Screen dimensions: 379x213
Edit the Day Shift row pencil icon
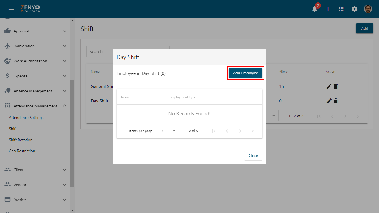pos(329,101)
